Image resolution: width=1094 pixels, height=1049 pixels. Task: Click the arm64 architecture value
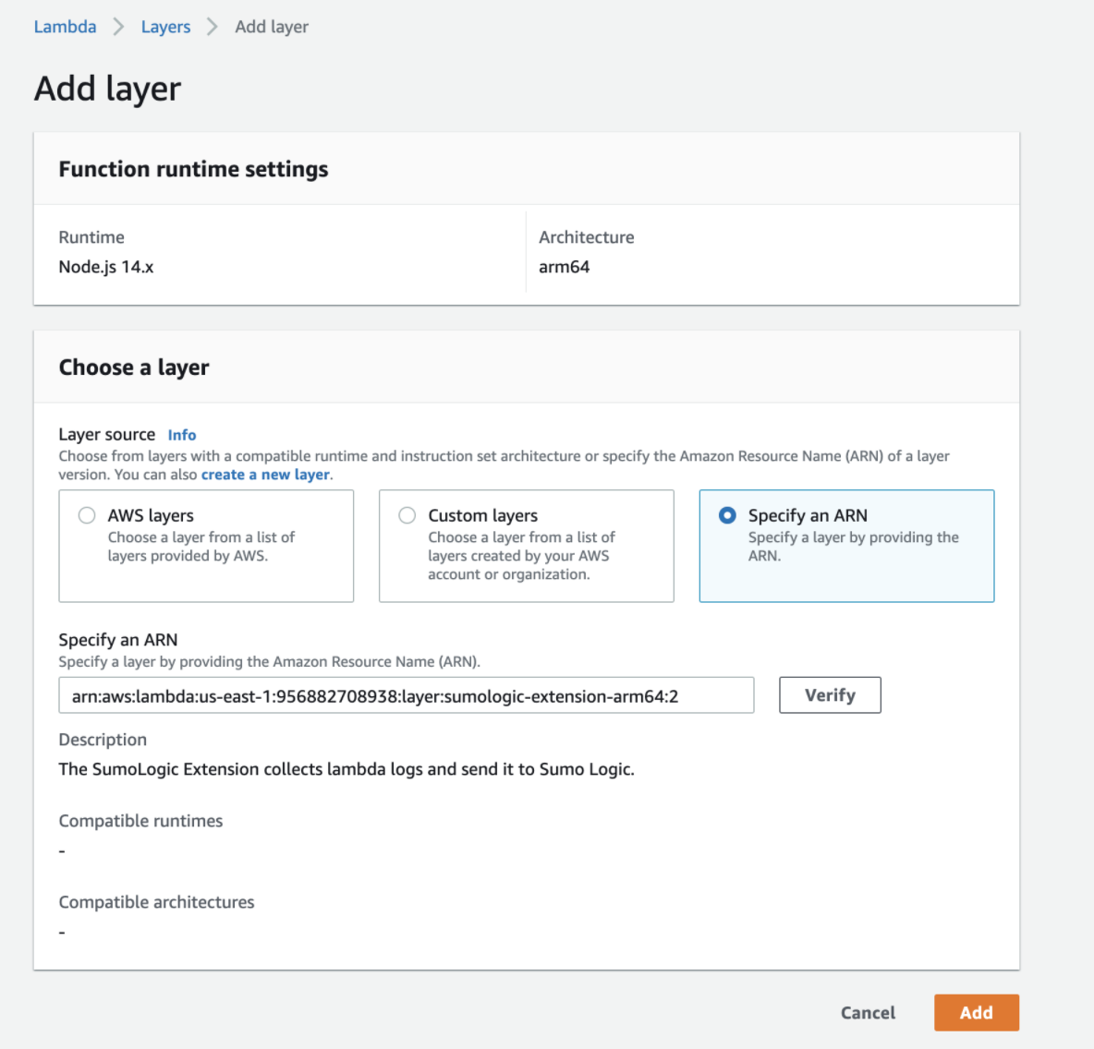pyautogui.click(x=564, y=267)
